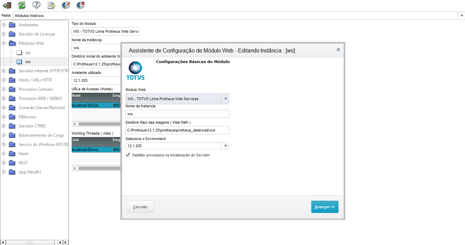Click the Cancelar button

(140, 207)
